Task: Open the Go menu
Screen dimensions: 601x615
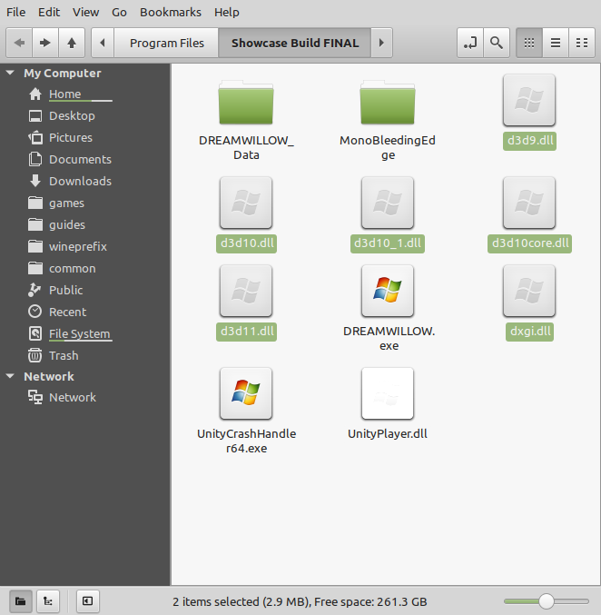Action: pyautogui.click(x=119, y=12)
